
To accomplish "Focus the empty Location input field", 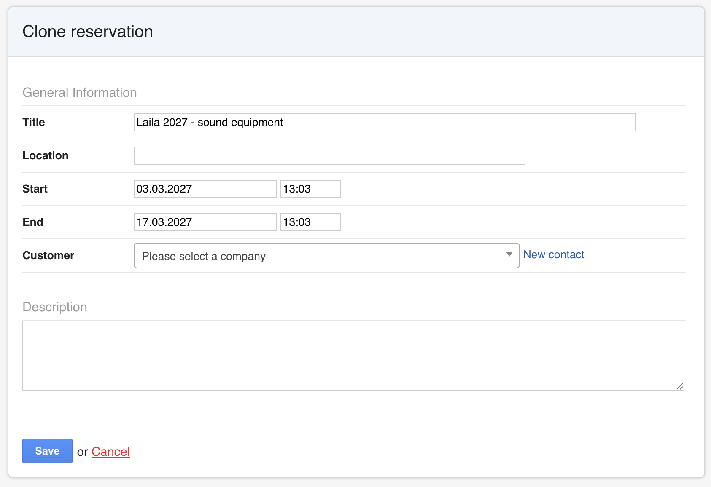I will 329,155.
